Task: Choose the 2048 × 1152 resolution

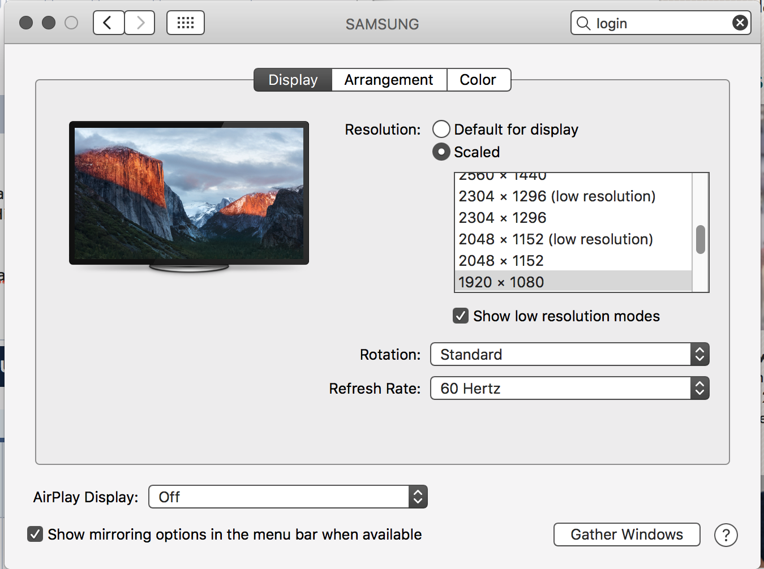Action: pos(573,261)
